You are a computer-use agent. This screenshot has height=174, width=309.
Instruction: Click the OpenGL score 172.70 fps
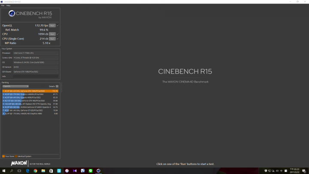[41, 25]
